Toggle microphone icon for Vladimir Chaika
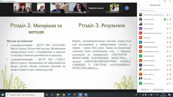The height and width of the screenshot is (97, 173). [167, 24]
